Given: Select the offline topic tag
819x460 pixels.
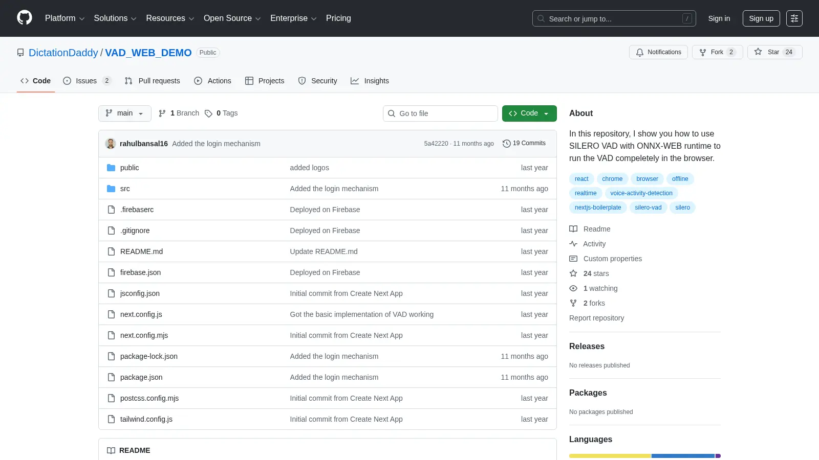Looking at the screenshot, I should coord(680,179).
